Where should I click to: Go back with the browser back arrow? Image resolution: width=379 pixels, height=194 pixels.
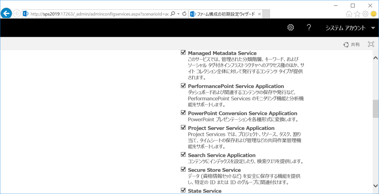point(6,14)
